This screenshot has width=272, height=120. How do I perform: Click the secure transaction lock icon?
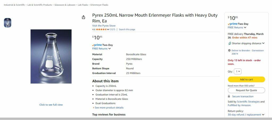[229, 96]
